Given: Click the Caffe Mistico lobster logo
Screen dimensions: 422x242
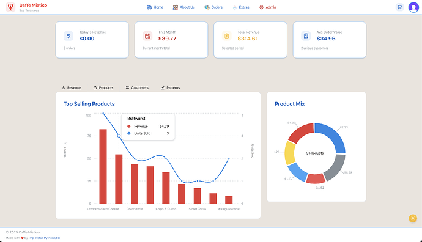Looking at the screenshot, I should coord(10,7).
